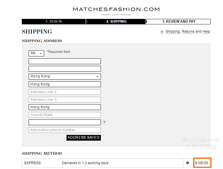Click the MATCHESFASHION.COM logo

[116, 10]
